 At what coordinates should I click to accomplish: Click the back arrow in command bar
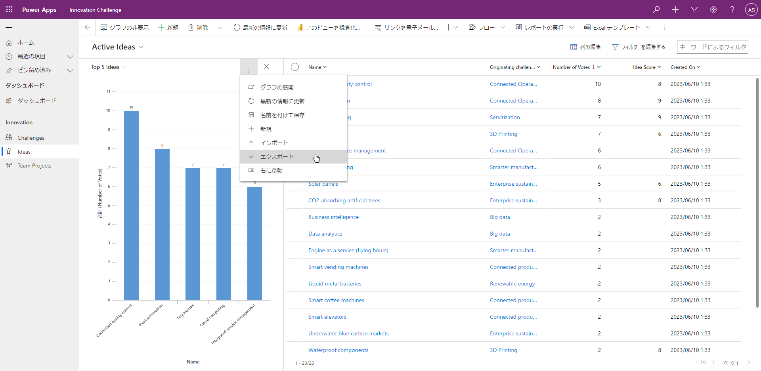[87, 27]
